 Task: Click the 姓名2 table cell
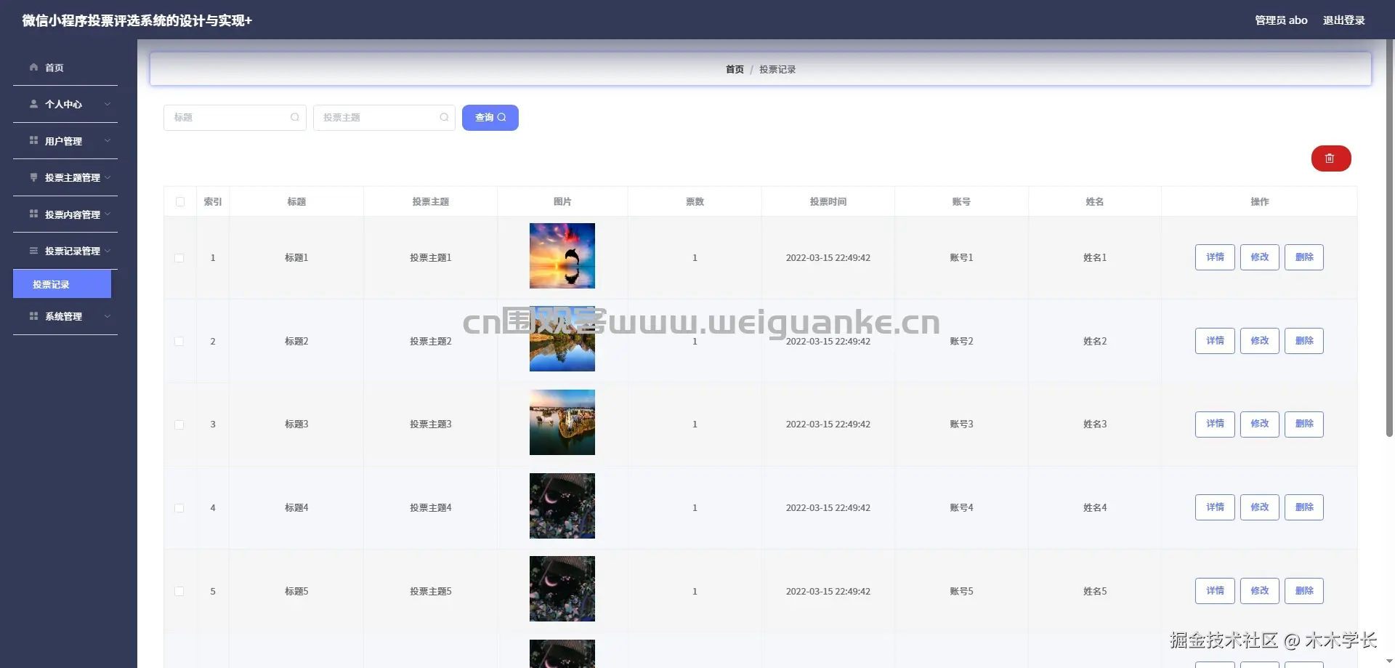click(x=1095, y=341)
